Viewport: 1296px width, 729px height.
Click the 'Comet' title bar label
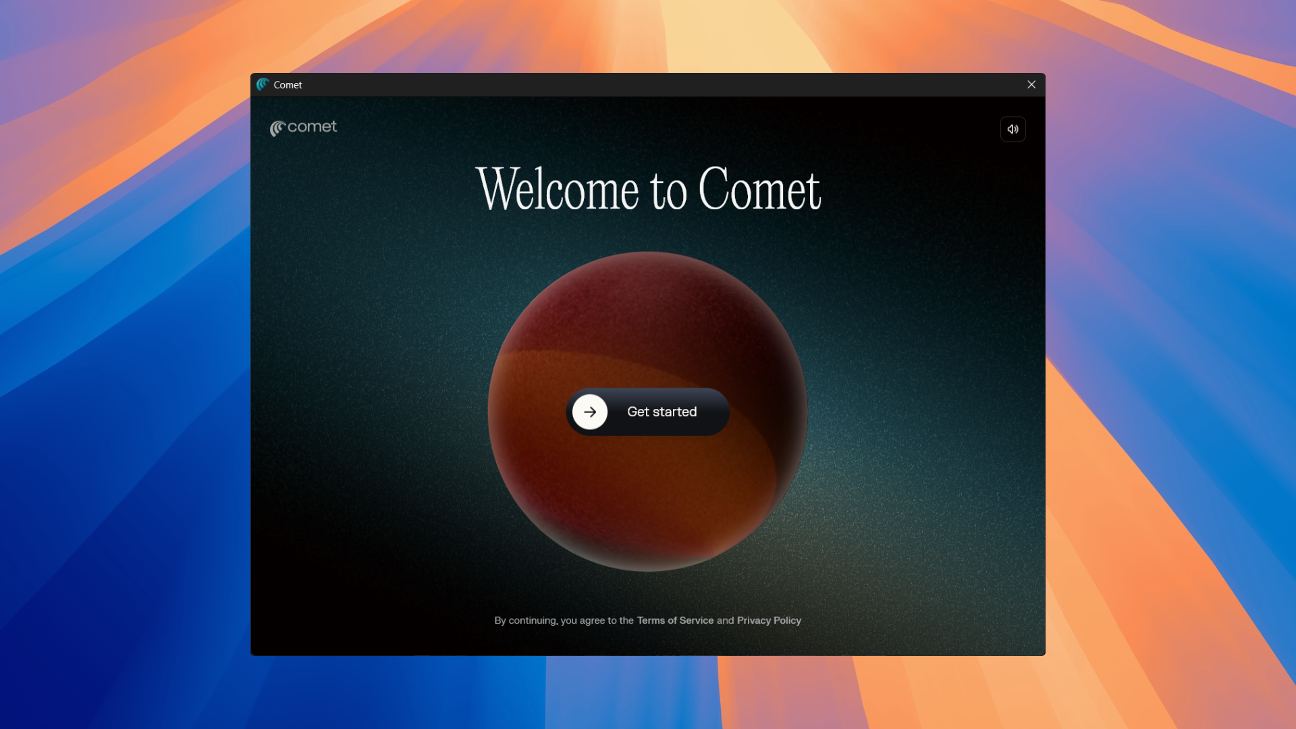tap(288, 84)
